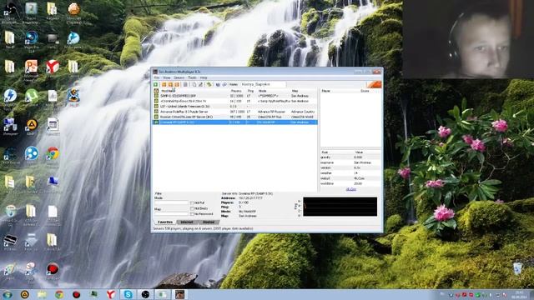The image size is (534, 300).
Task: Click the Chrome taskbar icon
Action: [59, 294]
